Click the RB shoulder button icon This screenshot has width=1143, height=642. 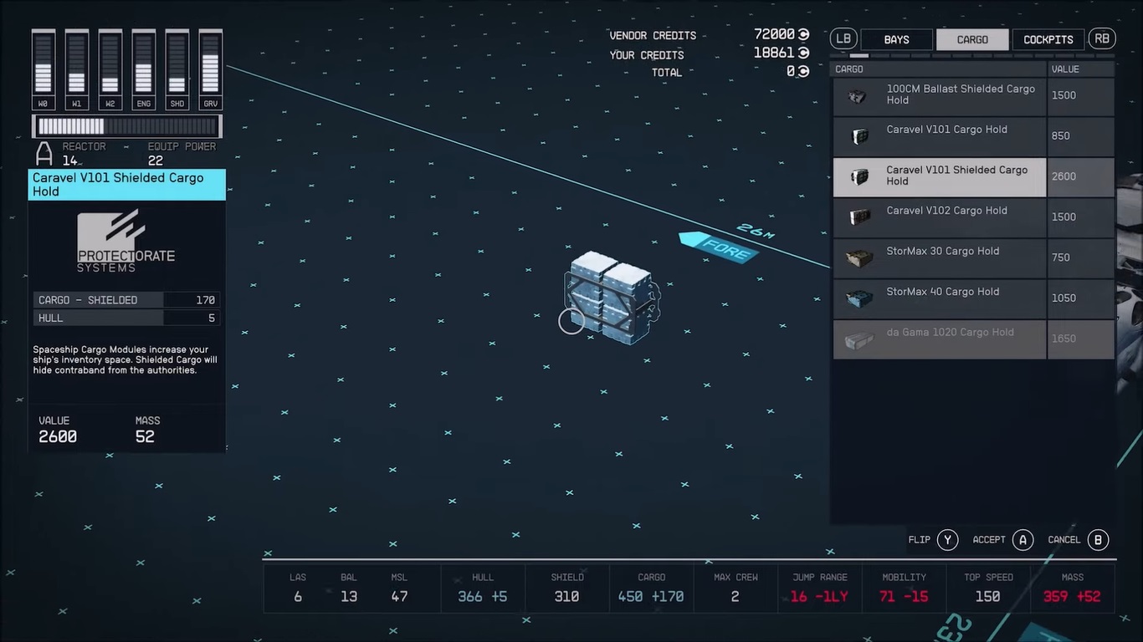pos(1102,38)
